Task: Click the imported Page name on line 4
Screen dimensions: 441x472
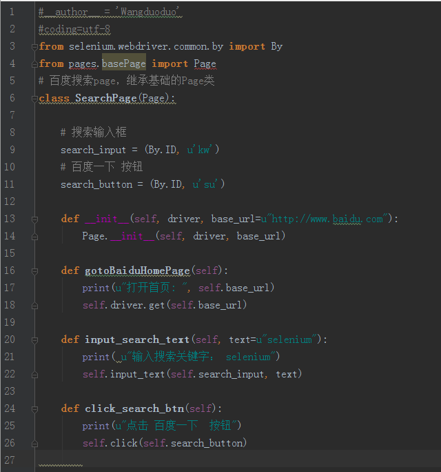Action: (x=205, y=63)
